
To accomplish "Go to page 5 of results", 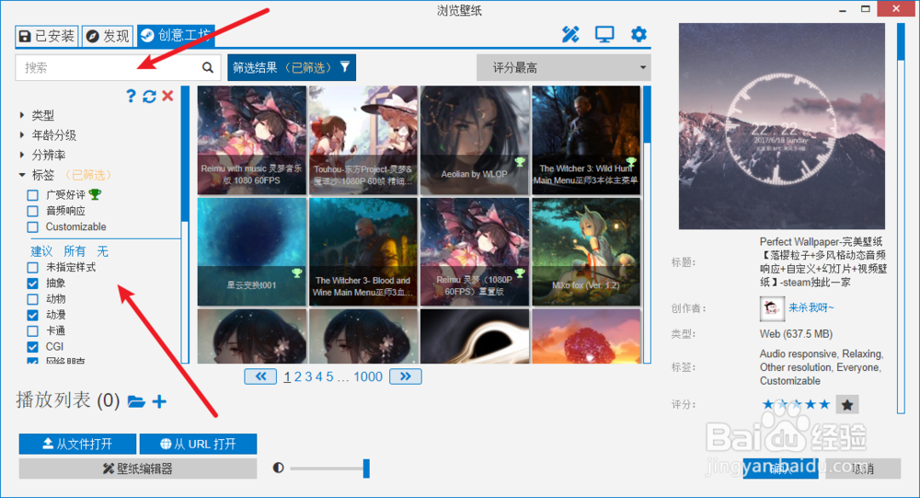I will pyautogui.click(x=329, y=377).
